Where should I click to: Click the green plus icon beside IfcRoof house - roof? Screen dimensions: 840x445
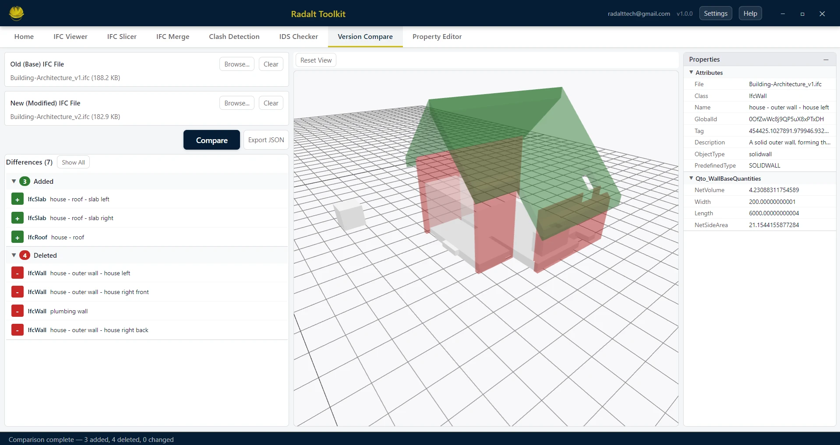click(x=17, y=237)
